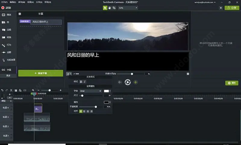Click the Cut scissors icon above the timeline

click(11, 90)
